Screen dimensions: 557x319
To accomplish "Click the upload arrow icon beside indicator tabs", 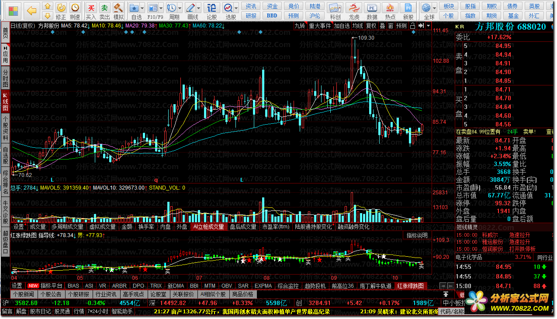I will 446,294.
